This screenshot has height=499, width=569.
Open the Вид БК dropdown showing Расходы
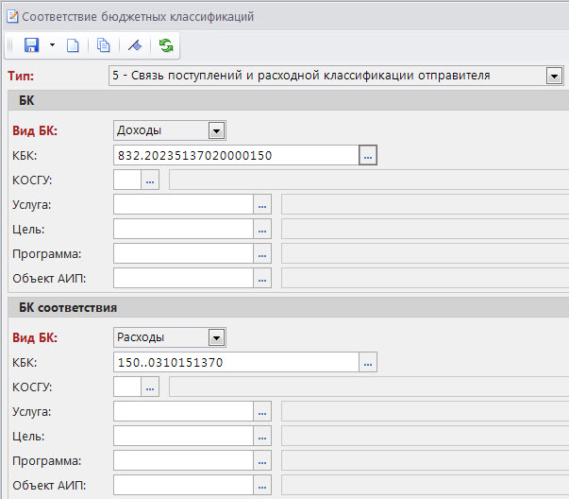point(216,336)
